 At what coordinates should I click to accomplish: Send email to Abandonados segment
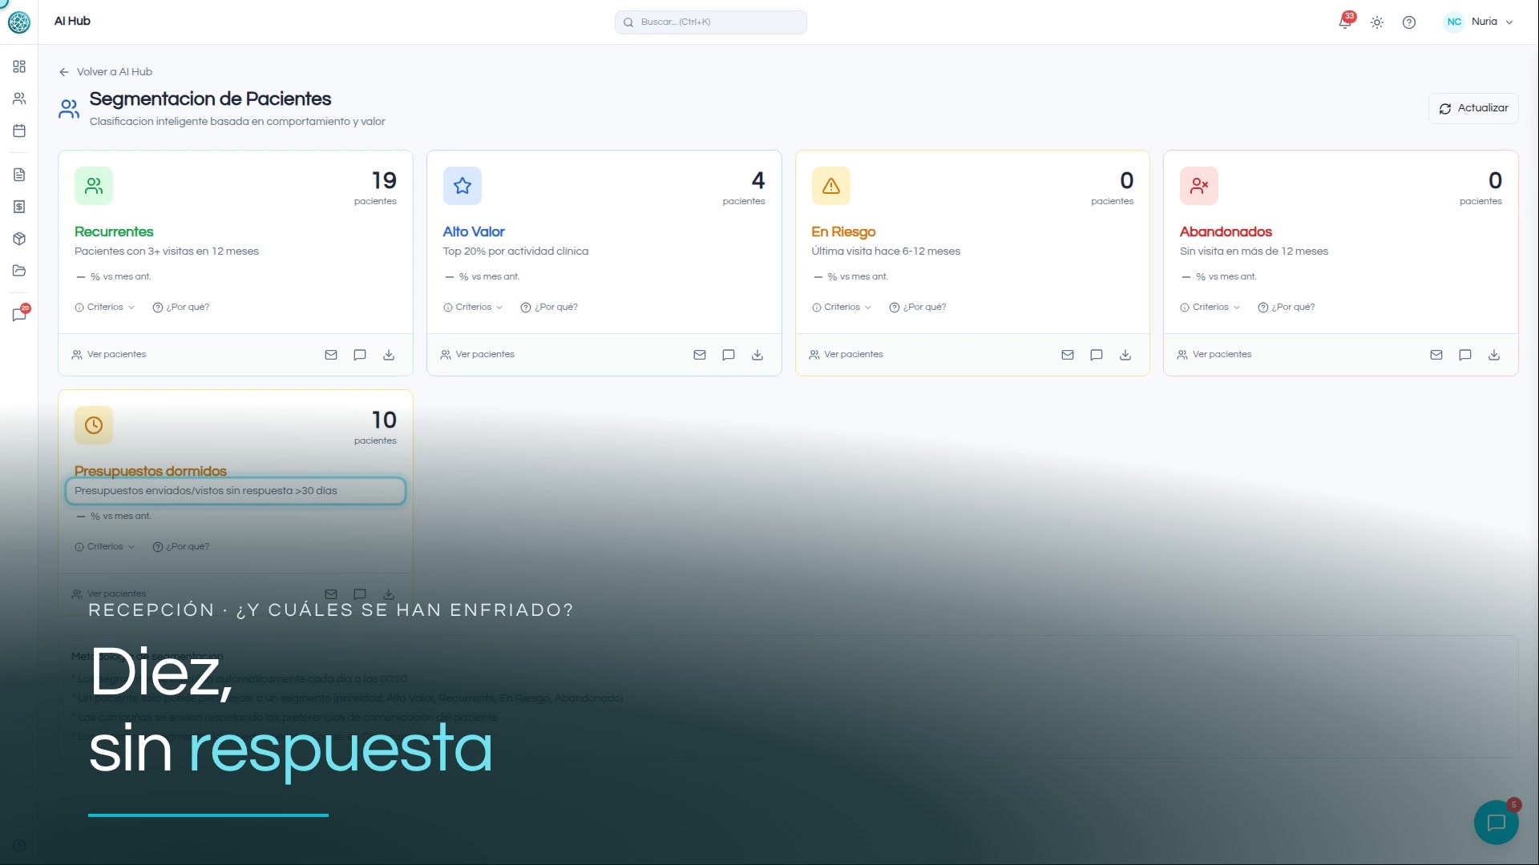point(1436,355)
